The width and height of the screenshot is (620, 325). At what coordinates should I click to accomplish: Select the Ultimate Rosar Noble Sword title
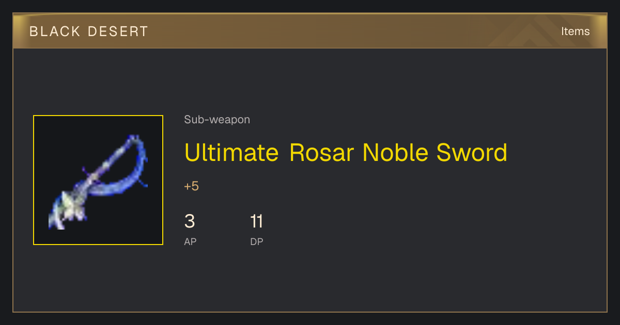point(346,153)
